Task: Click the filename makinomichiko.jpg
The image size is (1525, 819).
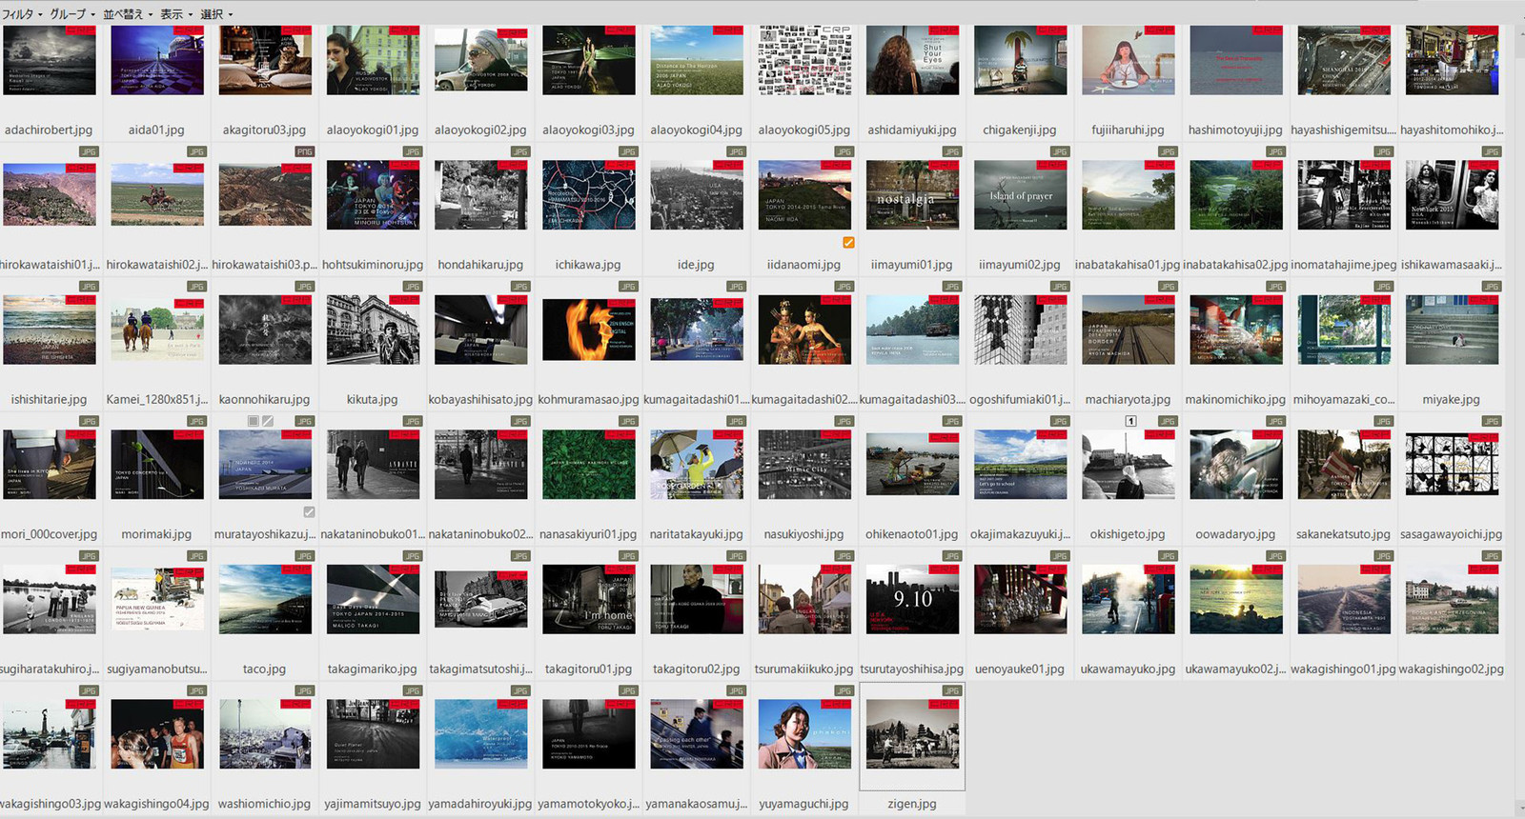Action: (x=1235, y=400)
